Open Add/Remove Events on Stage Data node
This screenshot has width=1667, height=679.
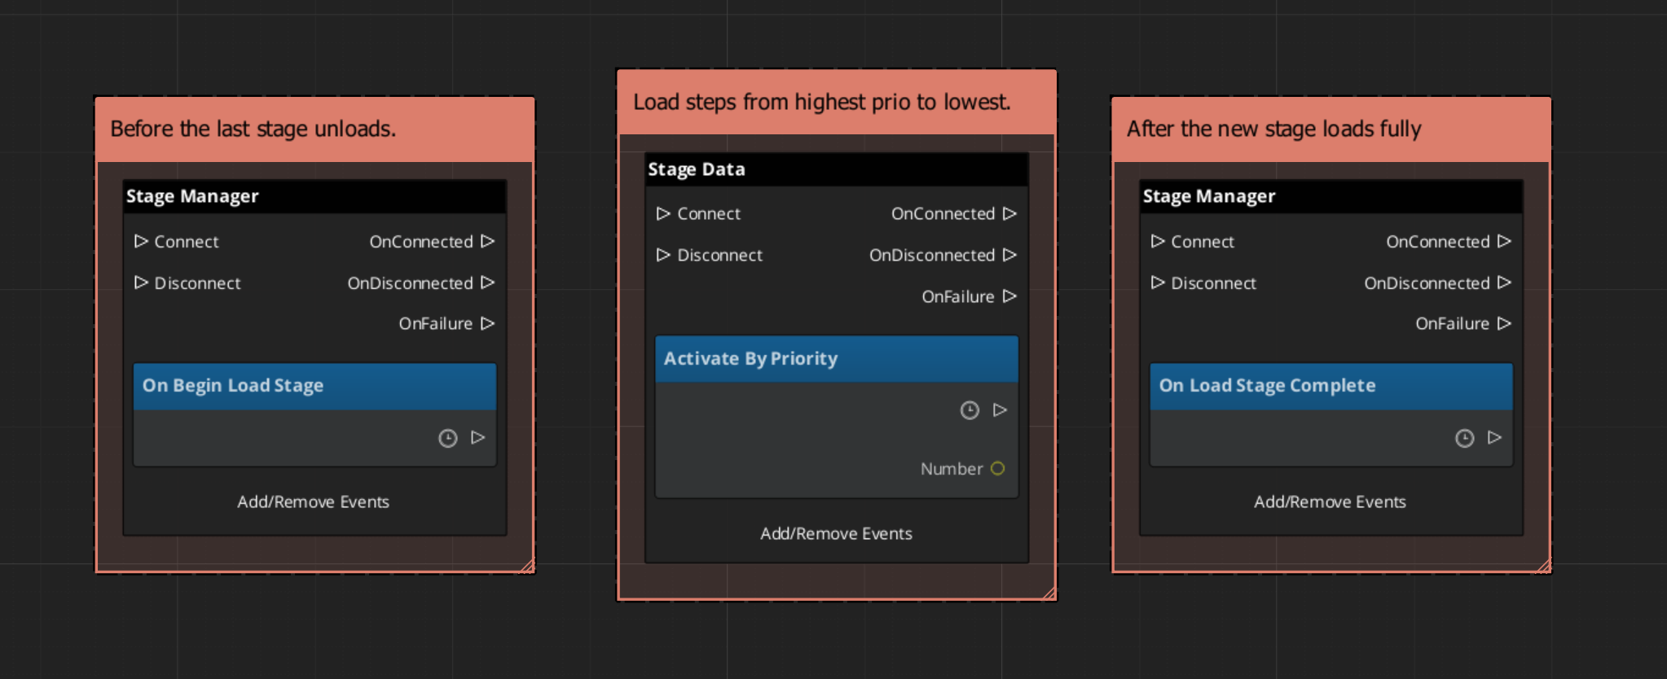836,534
